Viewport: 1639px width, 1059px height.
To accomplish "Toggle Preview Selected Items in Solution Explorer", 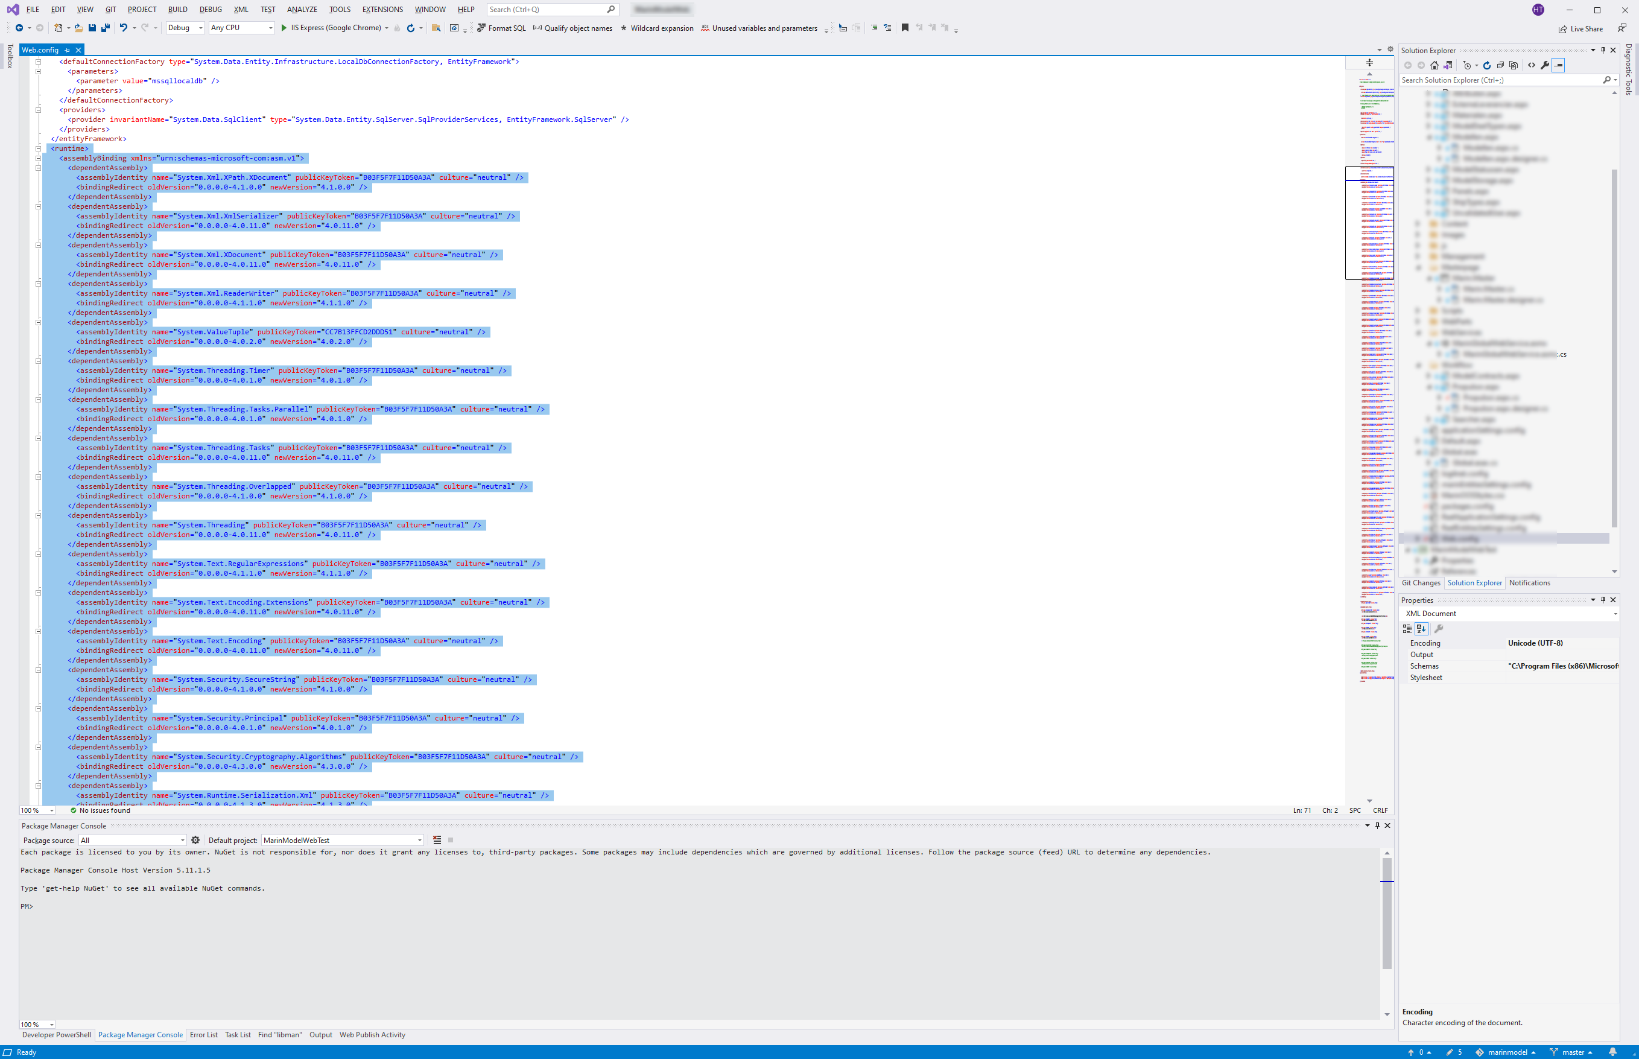I will (x=1559, y=65).
